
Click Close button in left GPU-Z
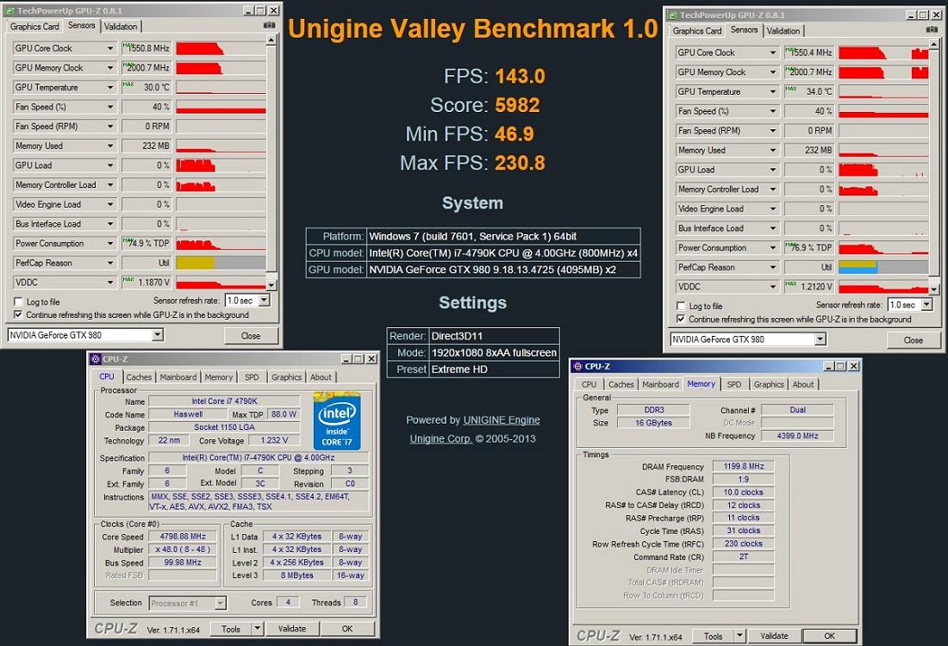(251, 335)
